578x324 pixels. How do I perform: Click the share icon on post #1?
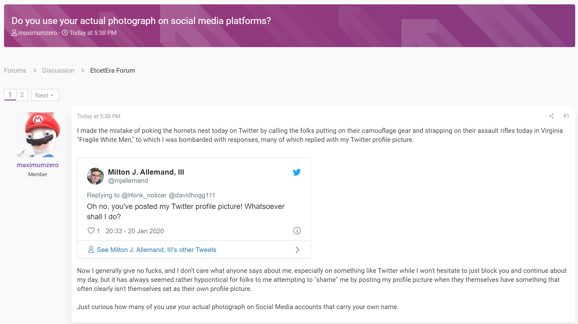[551, 116]
